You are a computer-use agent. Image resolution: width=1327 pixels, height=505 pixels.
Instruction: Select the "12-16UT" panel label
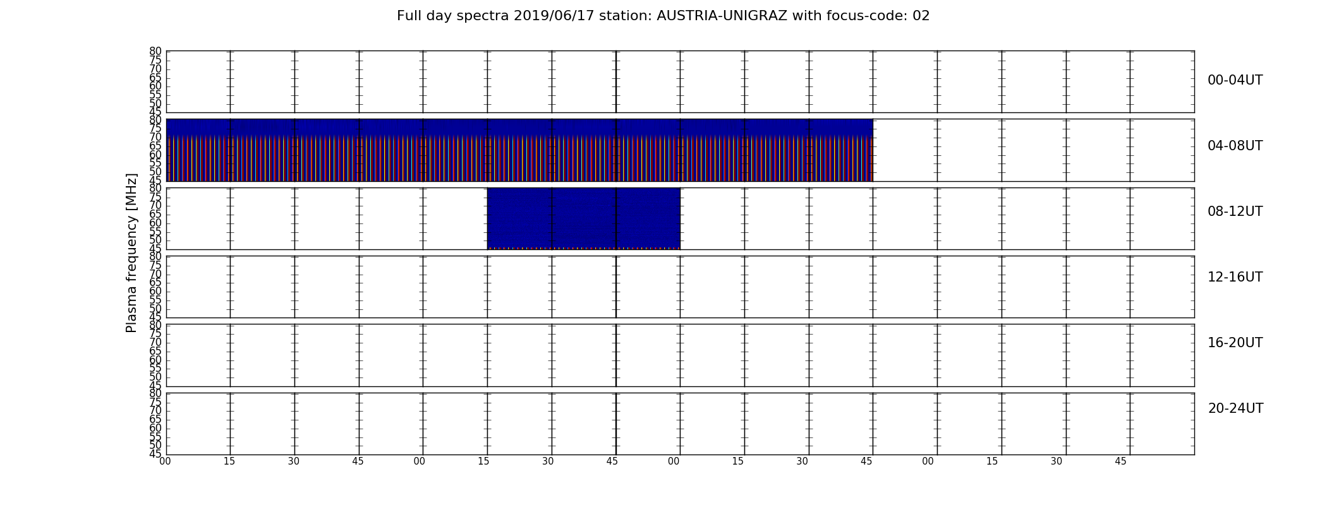(1235, 277)
